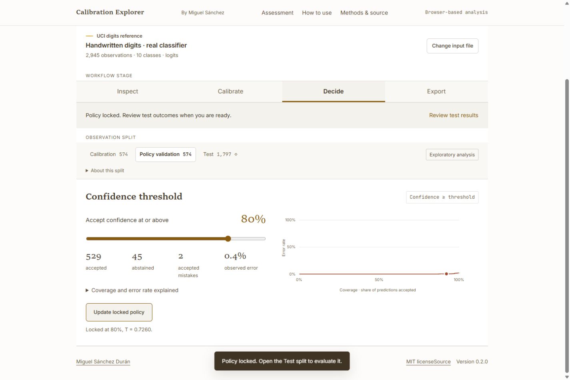Select the Policy validation 574 split
The image size is (570, 380).
(166, 154)
